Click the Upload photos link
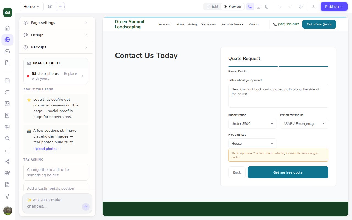Viewport: 352px width, 220px height. click(x=47, y=149)
